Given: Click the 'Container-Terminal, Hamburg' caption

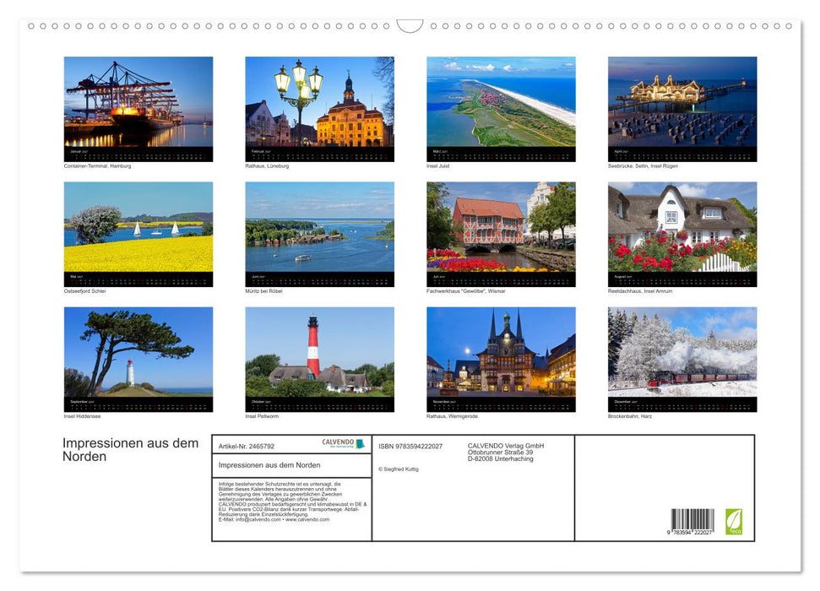Looking at the screenshot, I should (x=97, y=165).
